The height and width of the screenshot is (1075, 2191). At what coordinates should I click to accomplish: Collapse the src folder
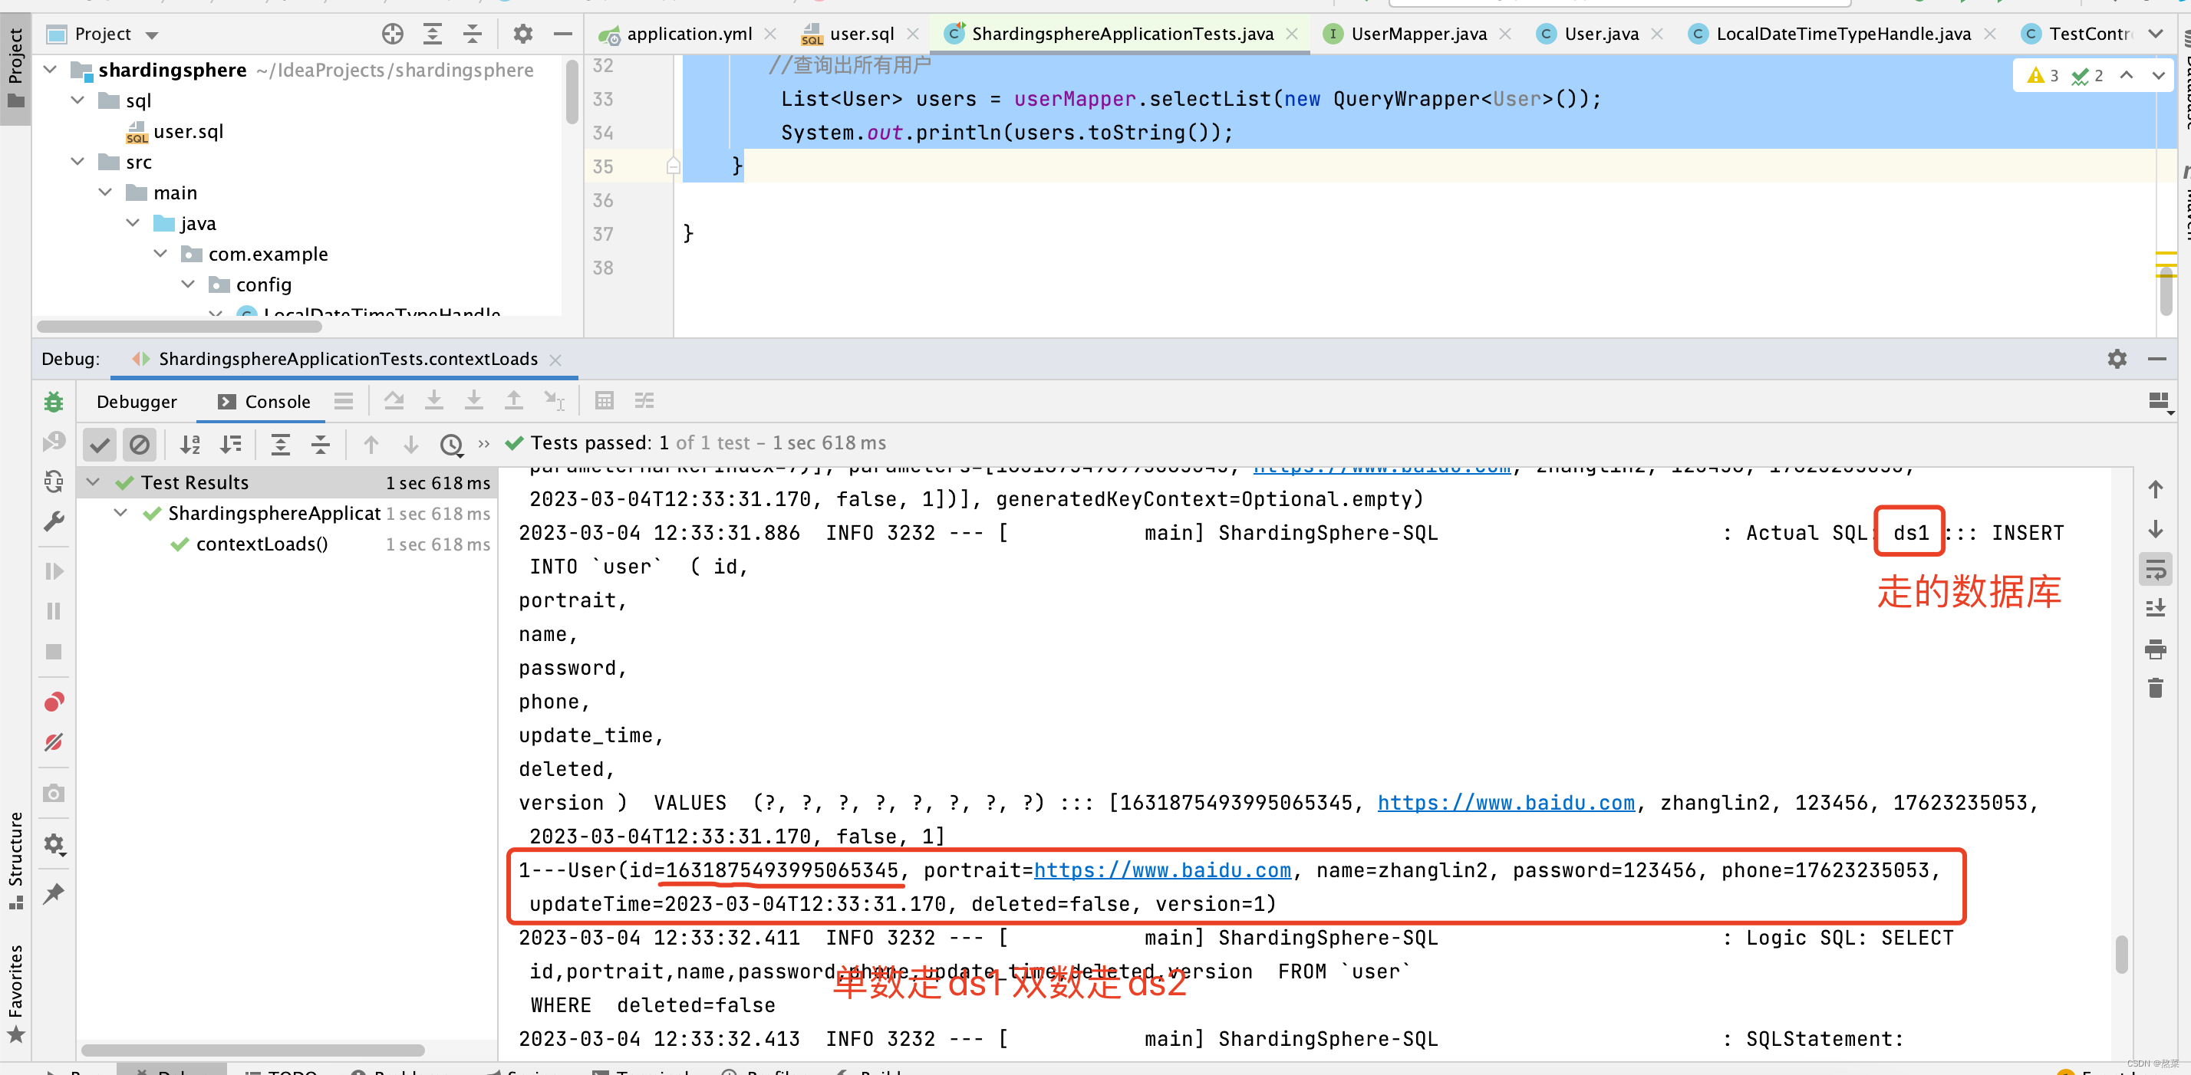pyautogui.click(x=78, y=162)
